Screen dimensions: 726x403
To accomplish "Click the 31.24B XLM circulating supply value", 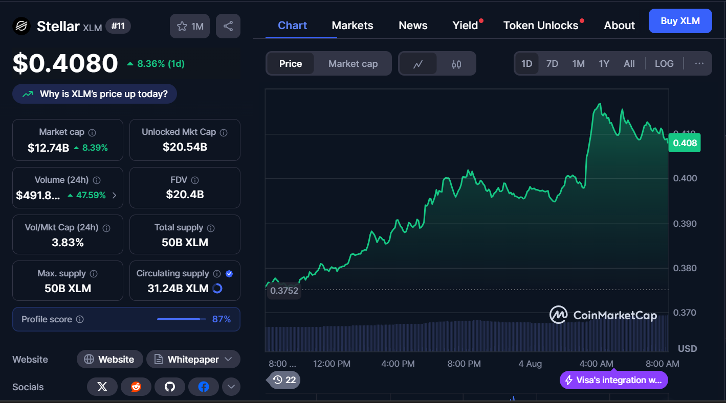I will click(178, 289).
